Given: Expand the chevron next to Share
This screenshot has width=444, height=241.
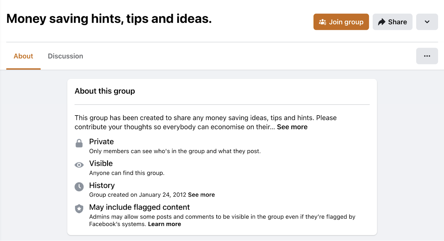Looking at the screenshot, I should 427,22.
